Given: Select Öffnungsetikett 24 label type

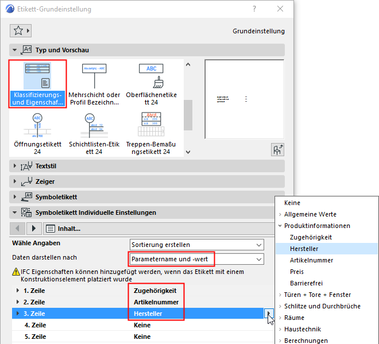Looking at the screenshot, I should (x=37, y=134).
